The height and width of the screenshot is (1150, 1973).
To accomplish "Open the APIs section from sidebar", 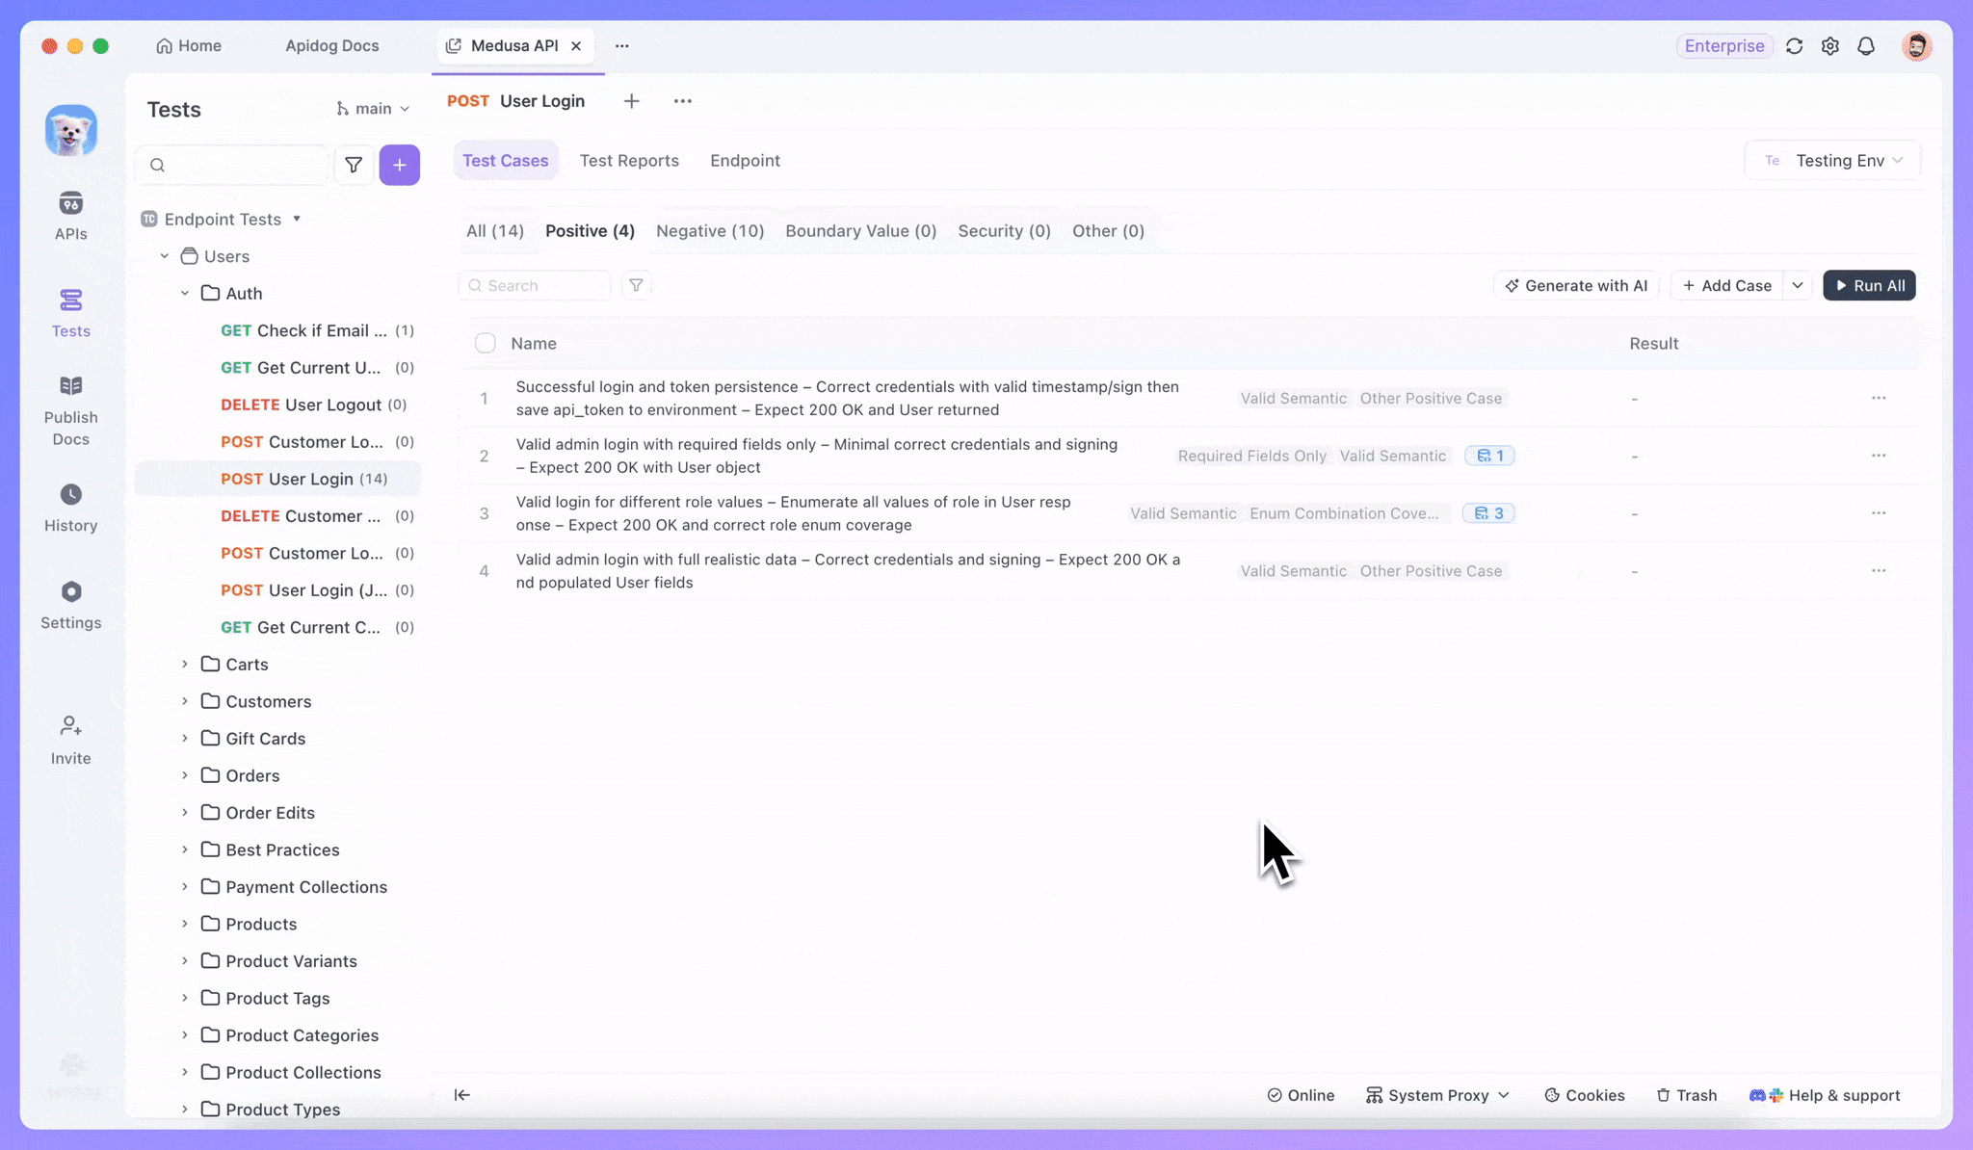I will (70, 216).
